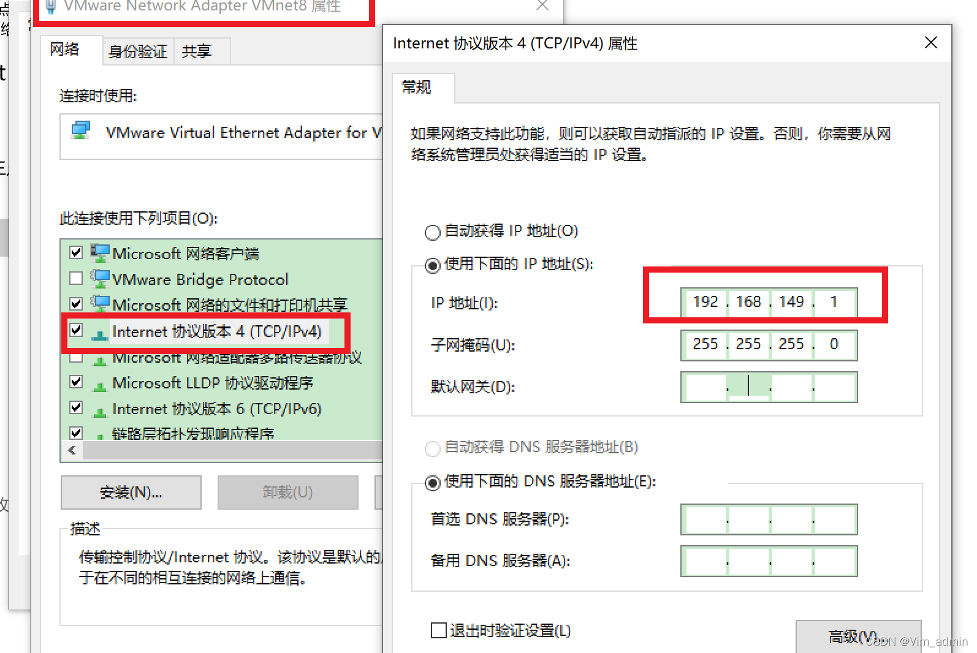The width and height of the screenshot is (977, 653).
Task: Select 使用下面的 DNS 服务器地址 radio button
Action: point(432,483)
